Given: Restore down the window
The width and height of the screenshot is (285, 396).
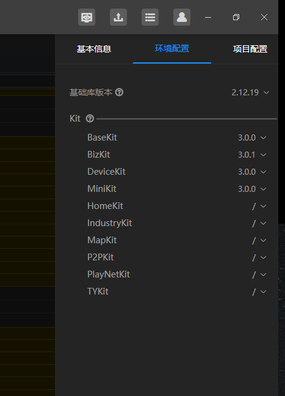Looking at the screenshot, I should (236, 17).
